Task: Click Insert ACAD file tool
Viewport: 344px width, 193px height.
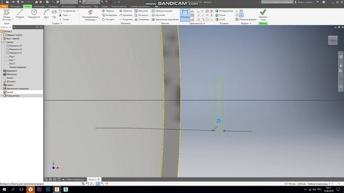Action: click(220, 19)
